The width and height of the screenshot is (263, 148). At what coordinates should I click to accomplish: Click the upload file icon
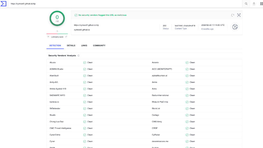[x=254, y=4]
